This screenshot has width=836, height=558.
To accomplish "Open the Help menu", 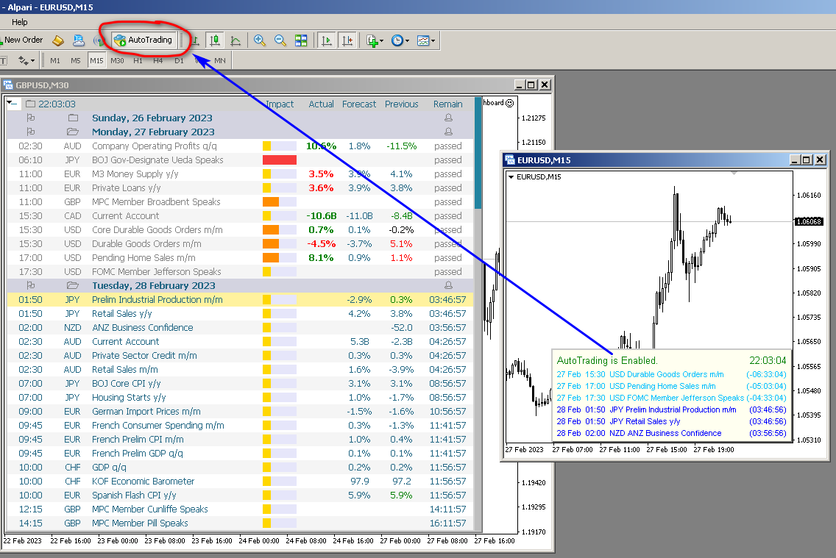I will point(19,22).
